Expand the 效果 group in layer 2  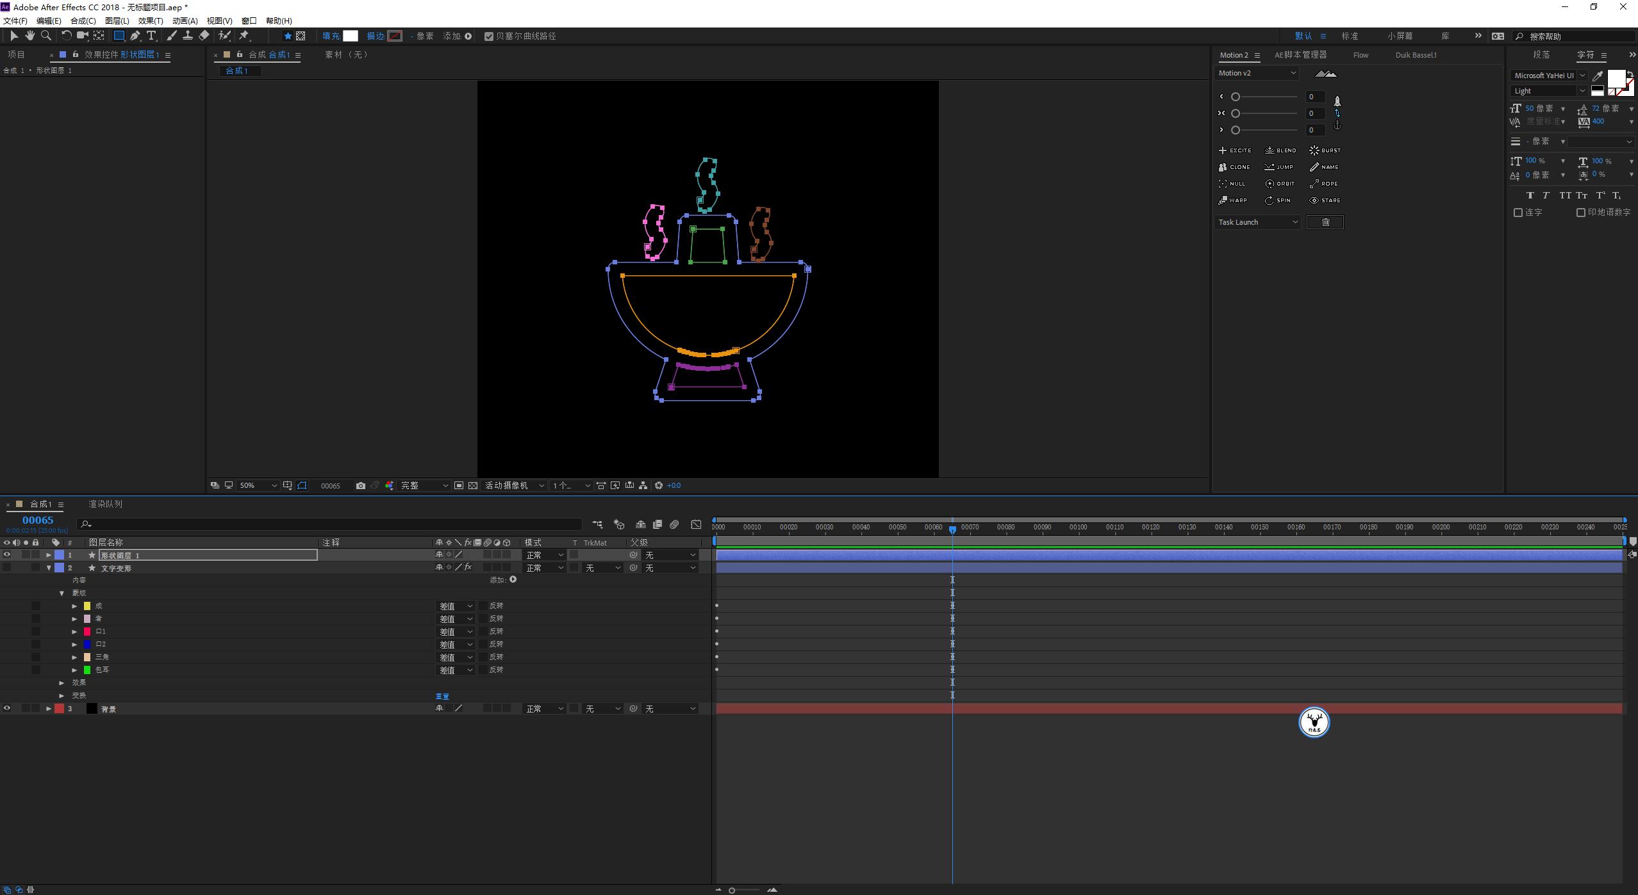[62, 683]
